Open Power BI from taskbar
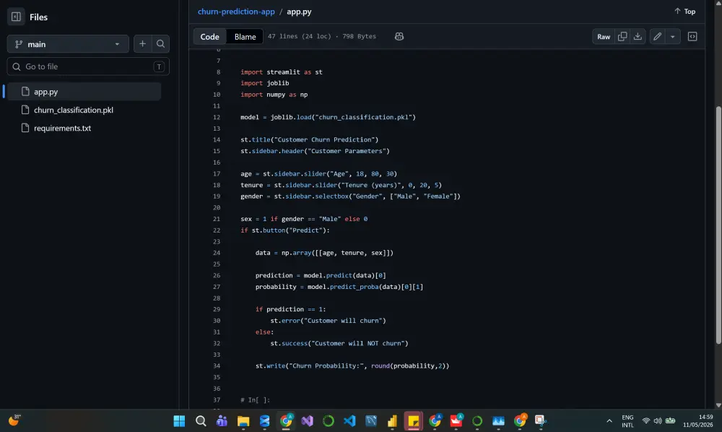722x432 pixels. click(x=392, y=421)
